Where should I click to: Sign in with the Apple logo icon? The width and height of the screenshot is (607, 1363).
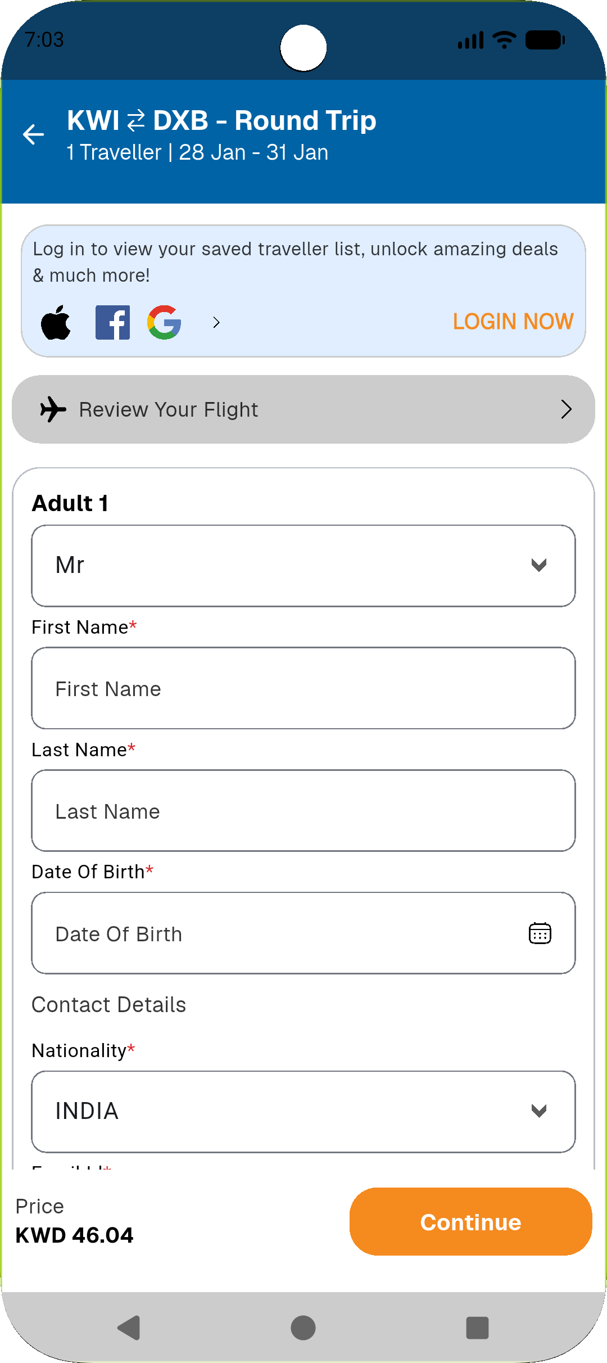[56, 322]
